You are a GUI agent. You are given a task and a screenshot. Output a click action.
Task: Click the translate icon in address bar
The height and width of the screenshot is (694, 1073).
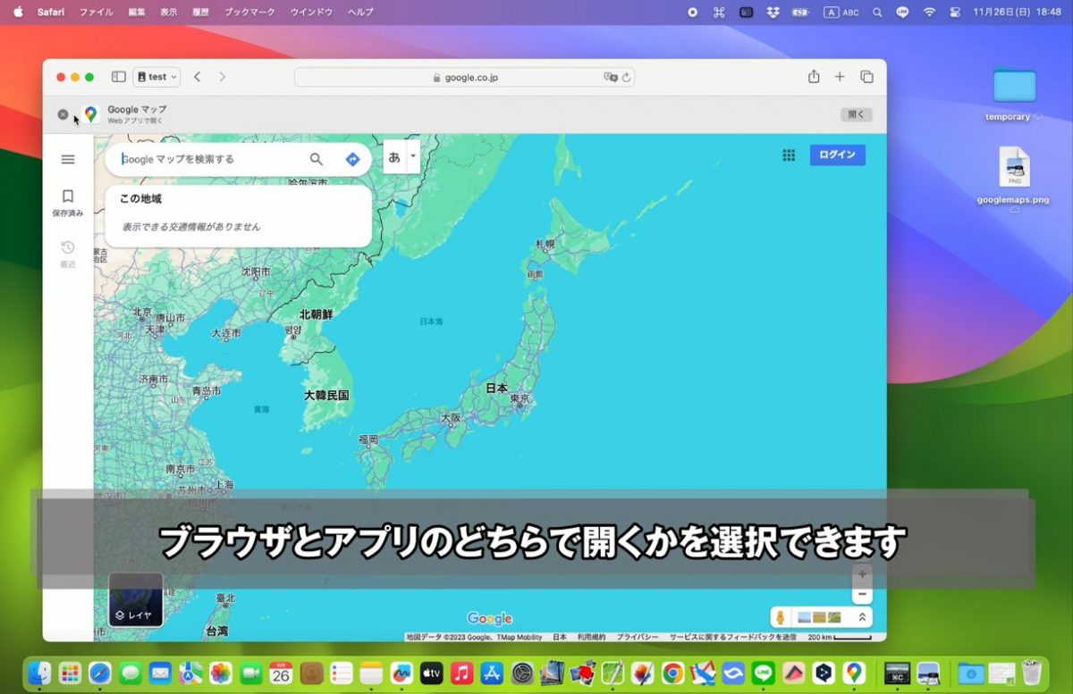tap(611, 78)
